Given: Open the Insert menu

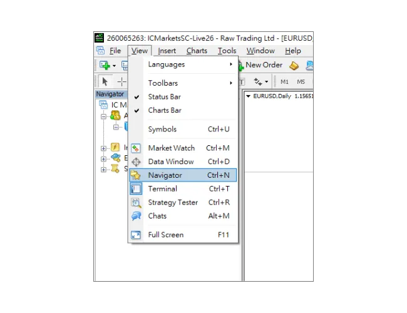Looking at the screenshot, I should (x=167, y=51).
